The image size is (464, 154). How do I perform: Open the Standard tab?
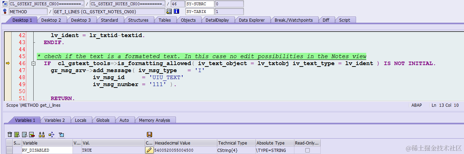click(109, 20)
